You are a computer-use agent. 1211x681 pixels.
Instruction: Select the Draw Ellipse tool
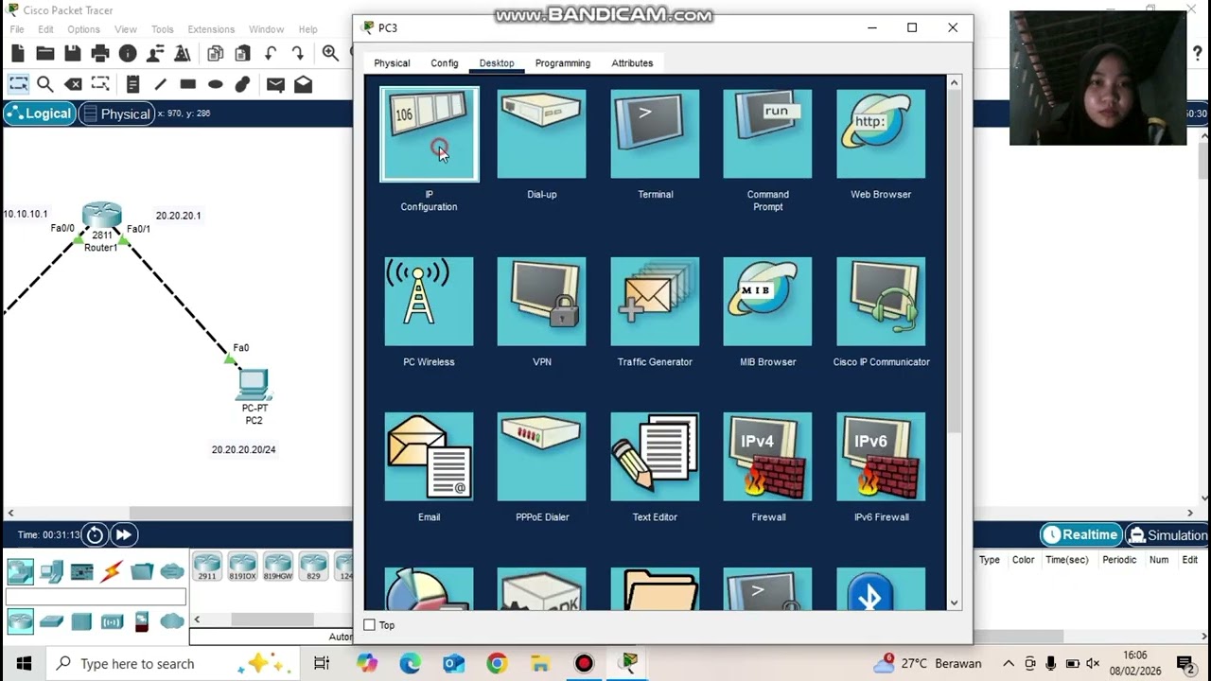(x=216, y=84)
